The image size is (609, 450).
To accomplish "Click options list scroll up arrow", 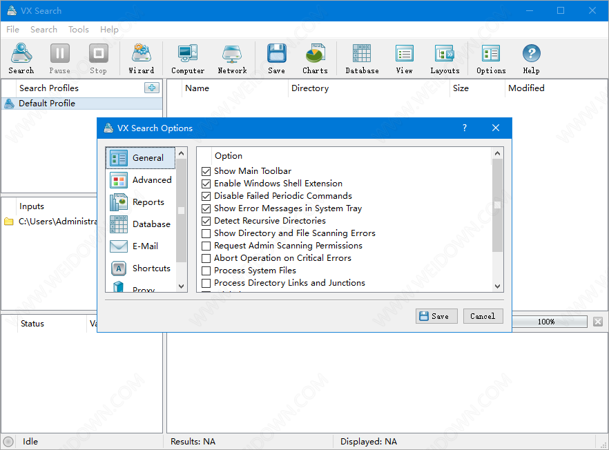I will point(498,153).
